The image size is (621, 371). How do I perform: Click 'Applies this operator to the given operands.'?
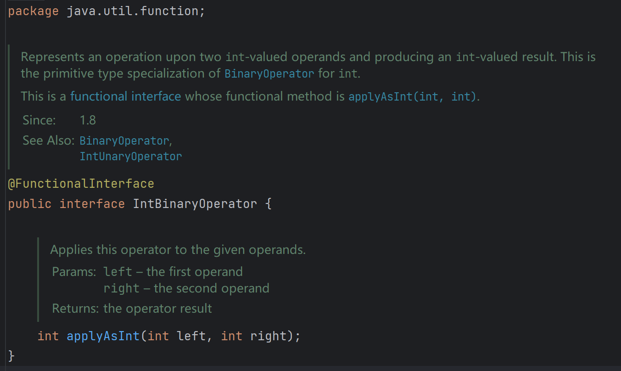[x=178, y=250]
